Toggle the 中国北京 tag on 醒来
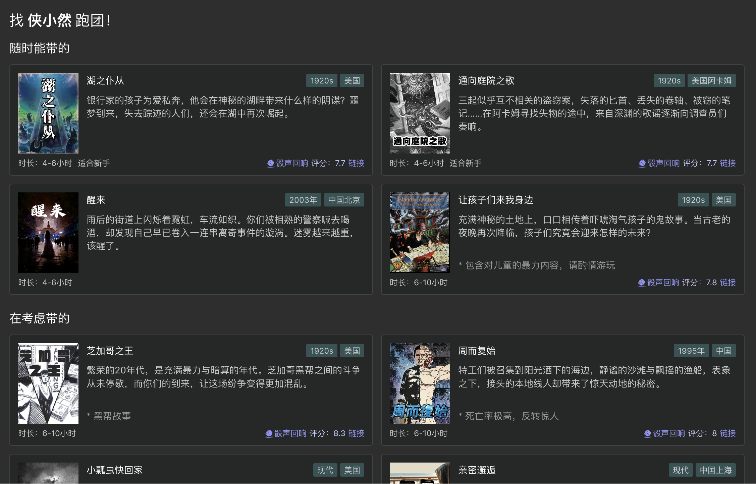Screen dimensions: 756x484 coord(344,200)
